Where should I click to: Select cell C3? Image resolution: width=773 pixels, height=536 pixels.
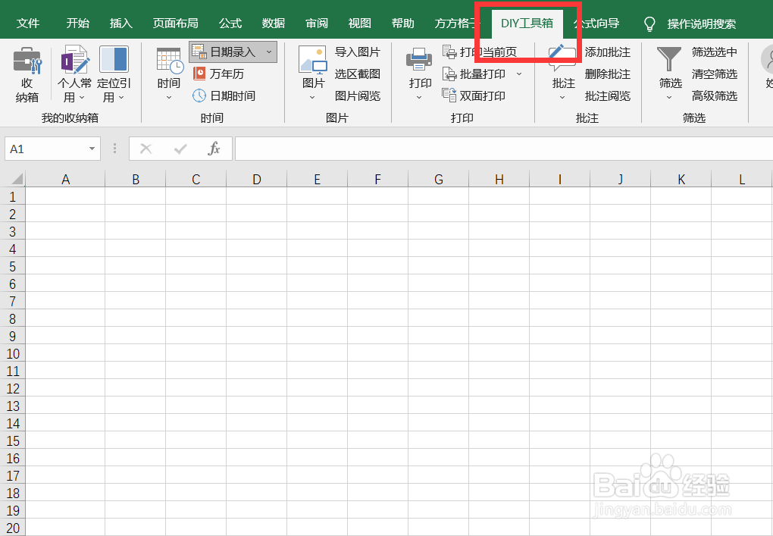tap(196, 231)
